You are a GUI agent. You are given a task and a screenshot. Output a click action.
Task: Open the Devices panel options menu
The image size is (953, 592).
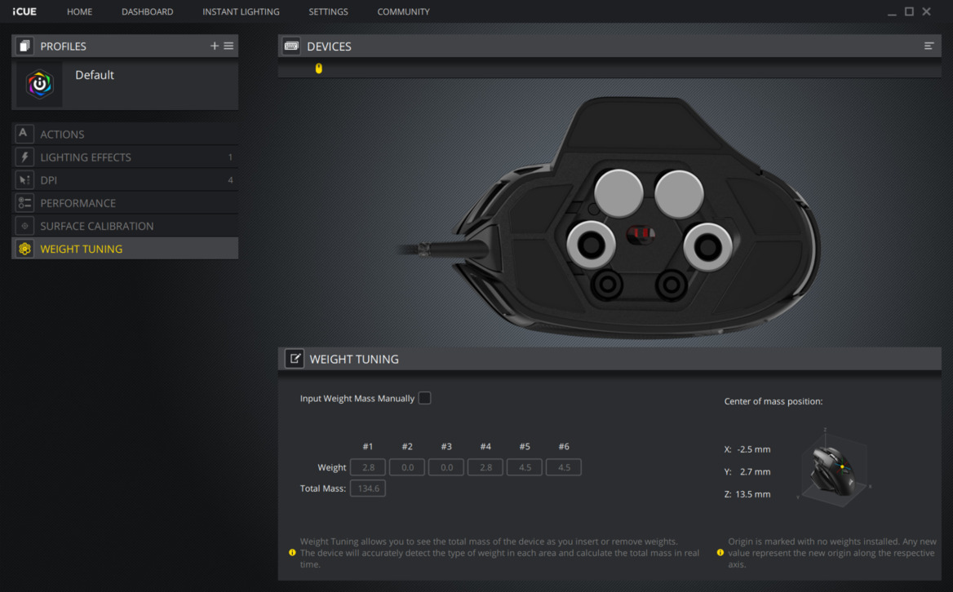(x=929, y=46)
